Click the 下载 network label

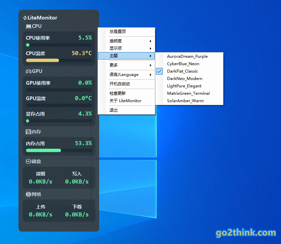point(77,207)
